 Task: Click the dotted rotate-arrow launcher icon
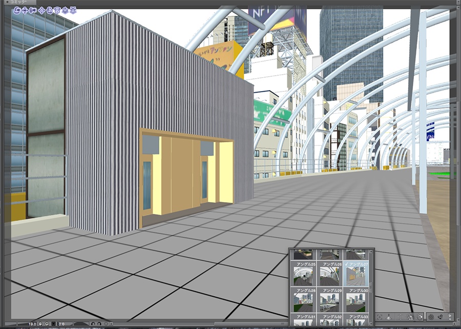click(x=419, y=317)
